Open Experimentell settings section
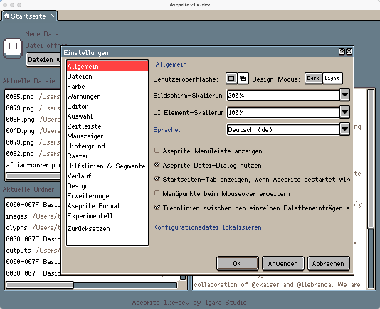Image resolution: width=380 pixels, height=309 pixels. click(x=107, y=215)
